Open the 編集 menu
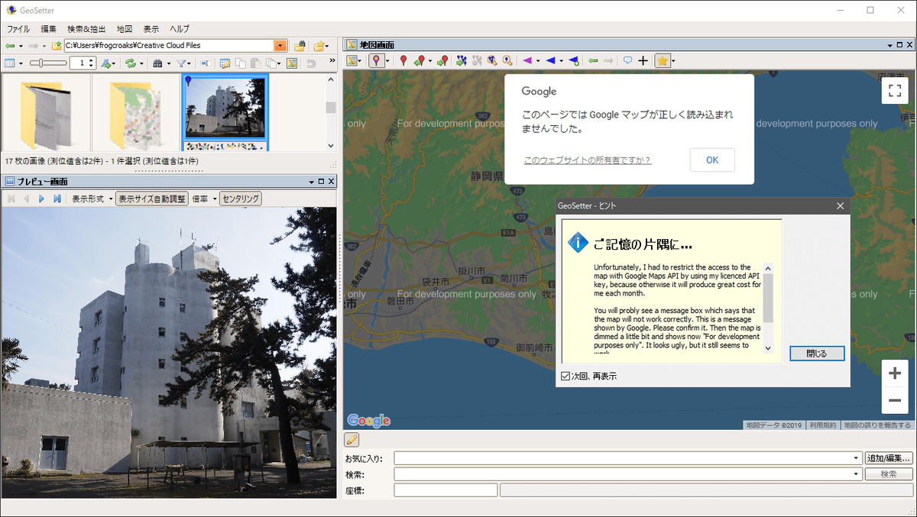Viewport: 917px width, 517px height. (x=48, y=29)
